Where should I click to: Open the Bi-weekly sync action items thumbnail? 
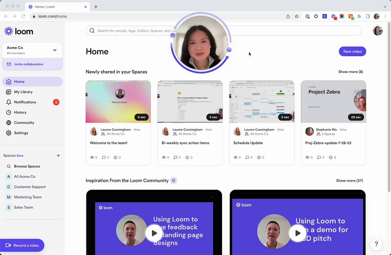click(190, 102)
